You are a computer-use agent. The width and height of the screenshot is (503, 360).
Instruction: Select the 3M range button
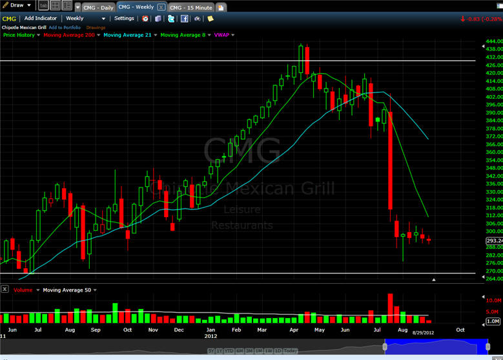coord(250,351)
